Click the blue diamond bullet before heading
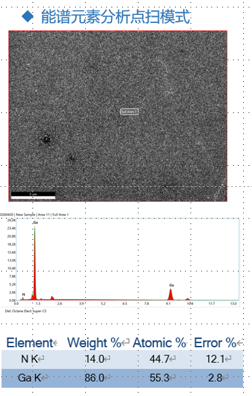252x396 pixels. coord(27,16)
